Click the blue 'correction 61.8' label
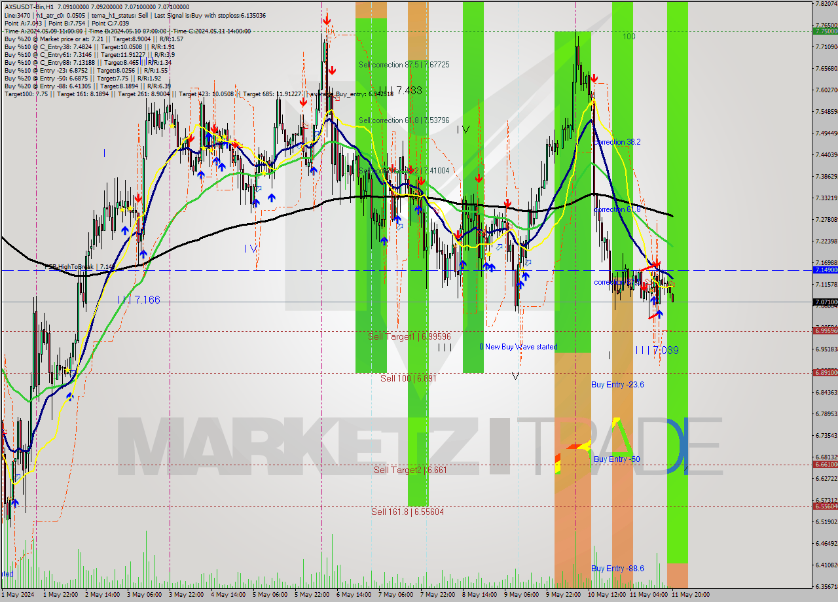The height and width of the screenshot is (602, 838). point(617,210)
